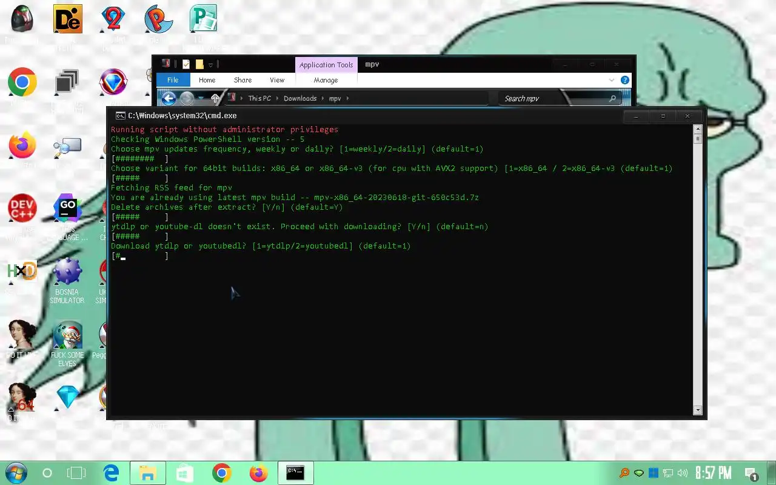Open the orange magnifier tray icon
776x485 pixels.
[624, 473]
